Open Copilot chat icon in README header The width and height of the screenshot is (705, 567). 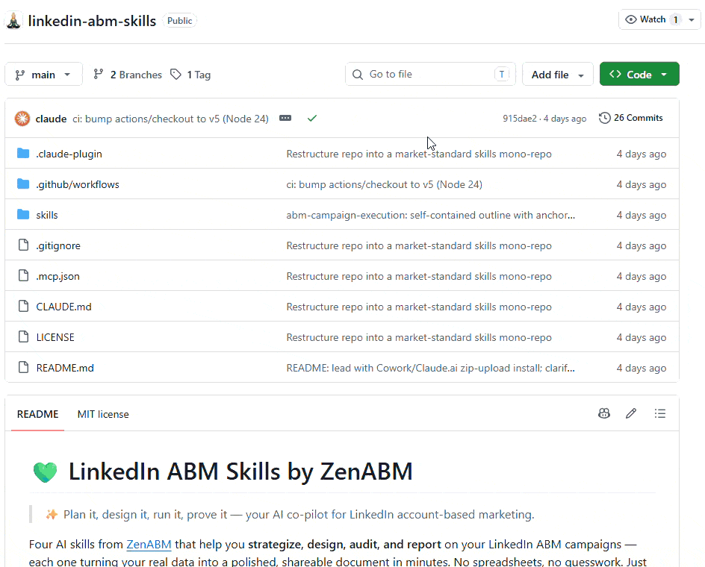(604, 413)
